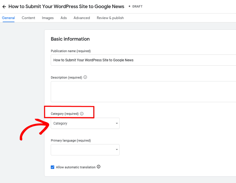Switch to the Content tab

[28, 18]
